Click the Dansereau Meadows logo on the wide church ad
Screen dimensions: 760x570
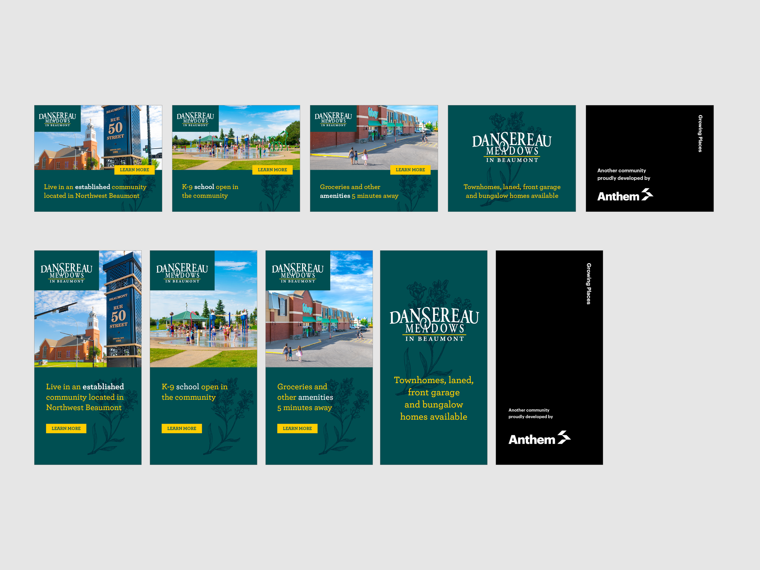pos(57,119)
